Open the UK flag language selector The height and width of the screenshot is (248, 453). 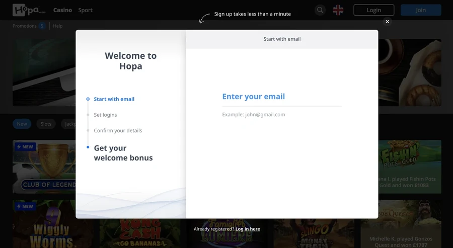338,10
